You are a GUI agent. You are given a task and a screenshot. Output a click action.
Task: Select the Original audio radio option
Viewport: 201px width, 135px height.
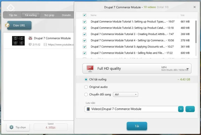pyautogui.click(x=86, y=87)
